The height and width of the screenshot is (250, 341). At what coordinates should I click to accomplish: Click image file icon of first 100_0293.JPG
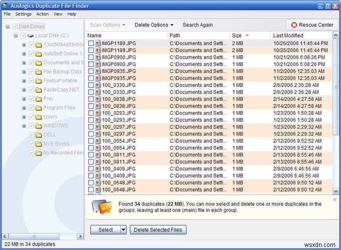pyautogui.click(x=98, y=113)
